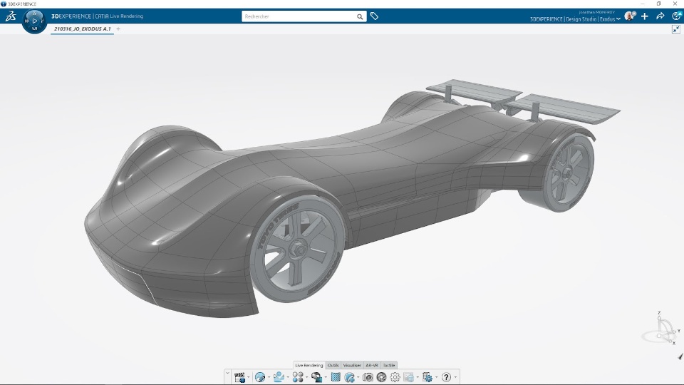Screen dimensions: 684x385
Task: Click the question mark help icon
Action: pyautogui.click(x=446, y=377)
